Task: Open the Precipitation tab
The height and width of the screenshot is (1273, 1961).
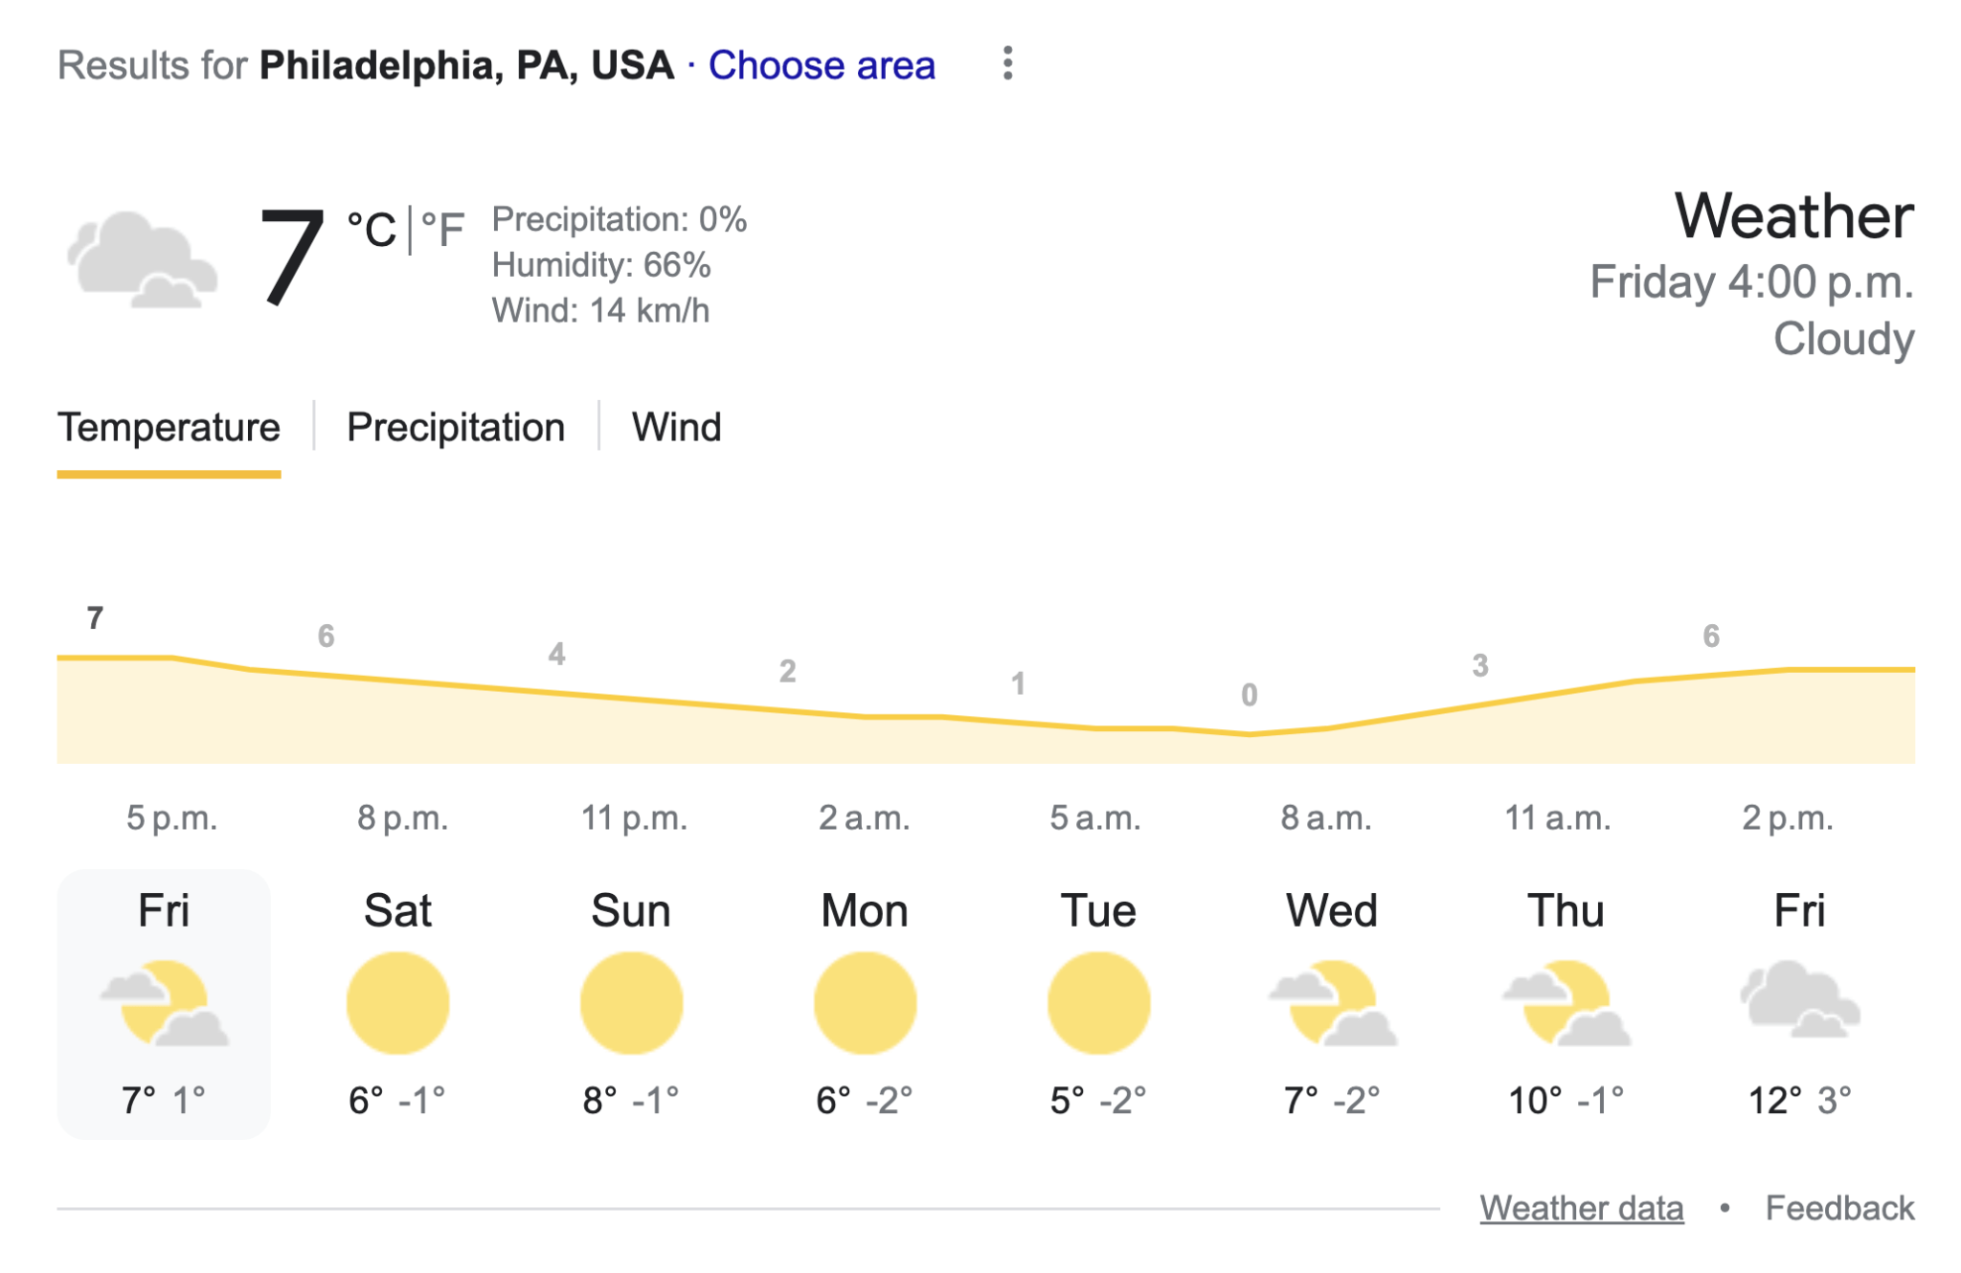Action: click(x=456, y=427)
